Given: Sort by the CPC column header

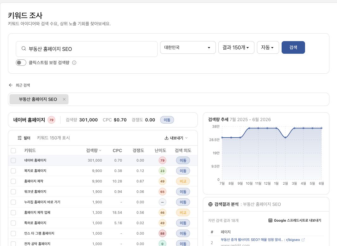Looking at the screenshot, I should (117, 151).
